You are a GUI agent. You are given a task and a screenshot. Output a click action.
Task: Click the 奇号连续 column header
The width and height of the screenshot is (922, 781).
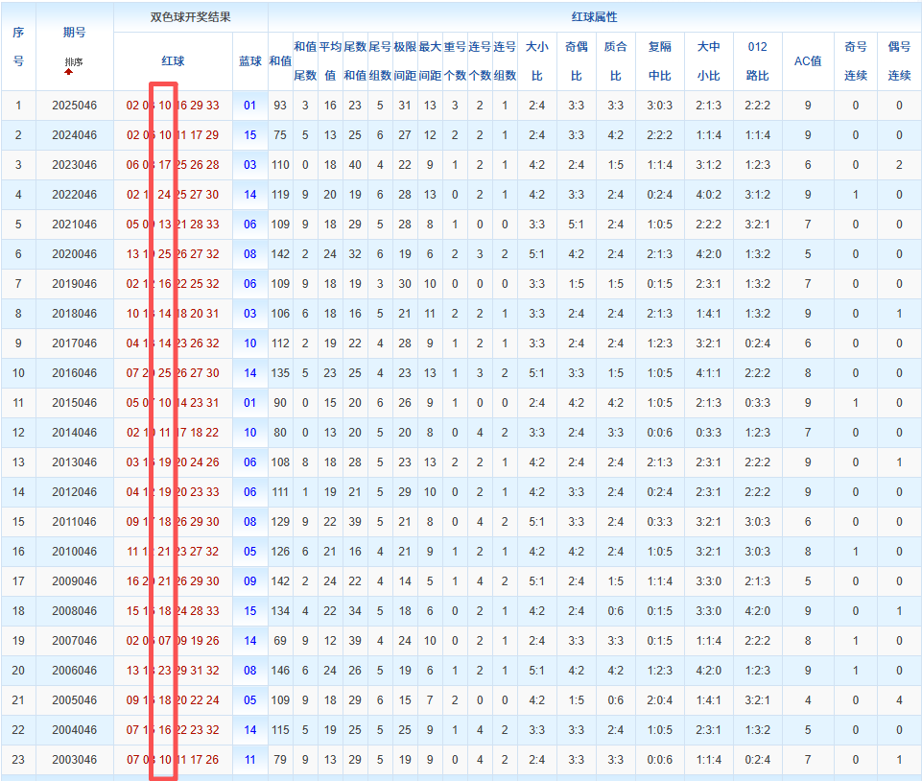(x=856, y=61)
